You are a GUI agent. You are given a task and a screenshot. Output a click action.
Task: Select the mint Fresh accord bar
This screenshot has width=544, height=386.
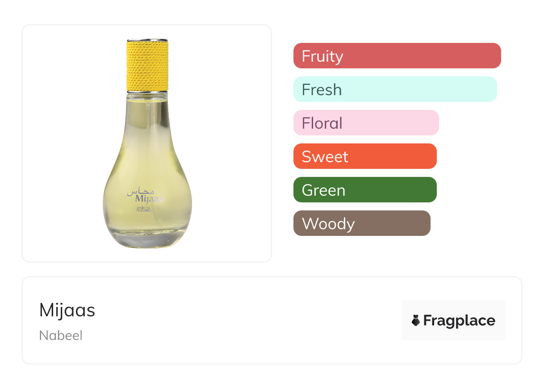coord(395,89)
